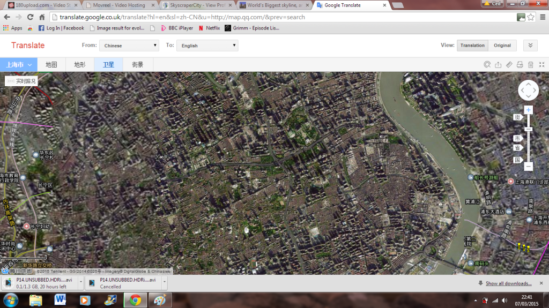Switch view to Translation
Viewport: 549px width, 308px height.
coord(472,46)
